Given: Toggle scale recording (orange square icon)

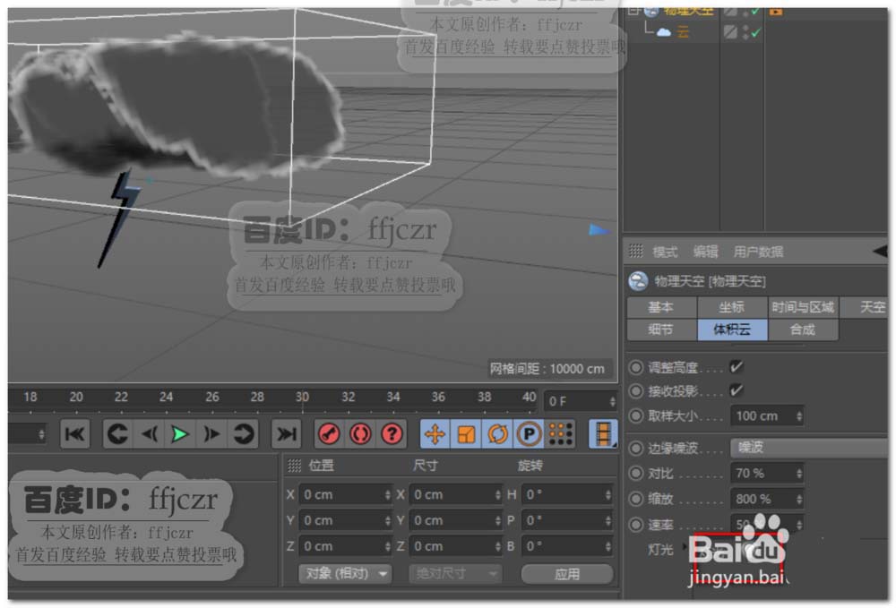Looking at the screenshot, I should (466, 434).
